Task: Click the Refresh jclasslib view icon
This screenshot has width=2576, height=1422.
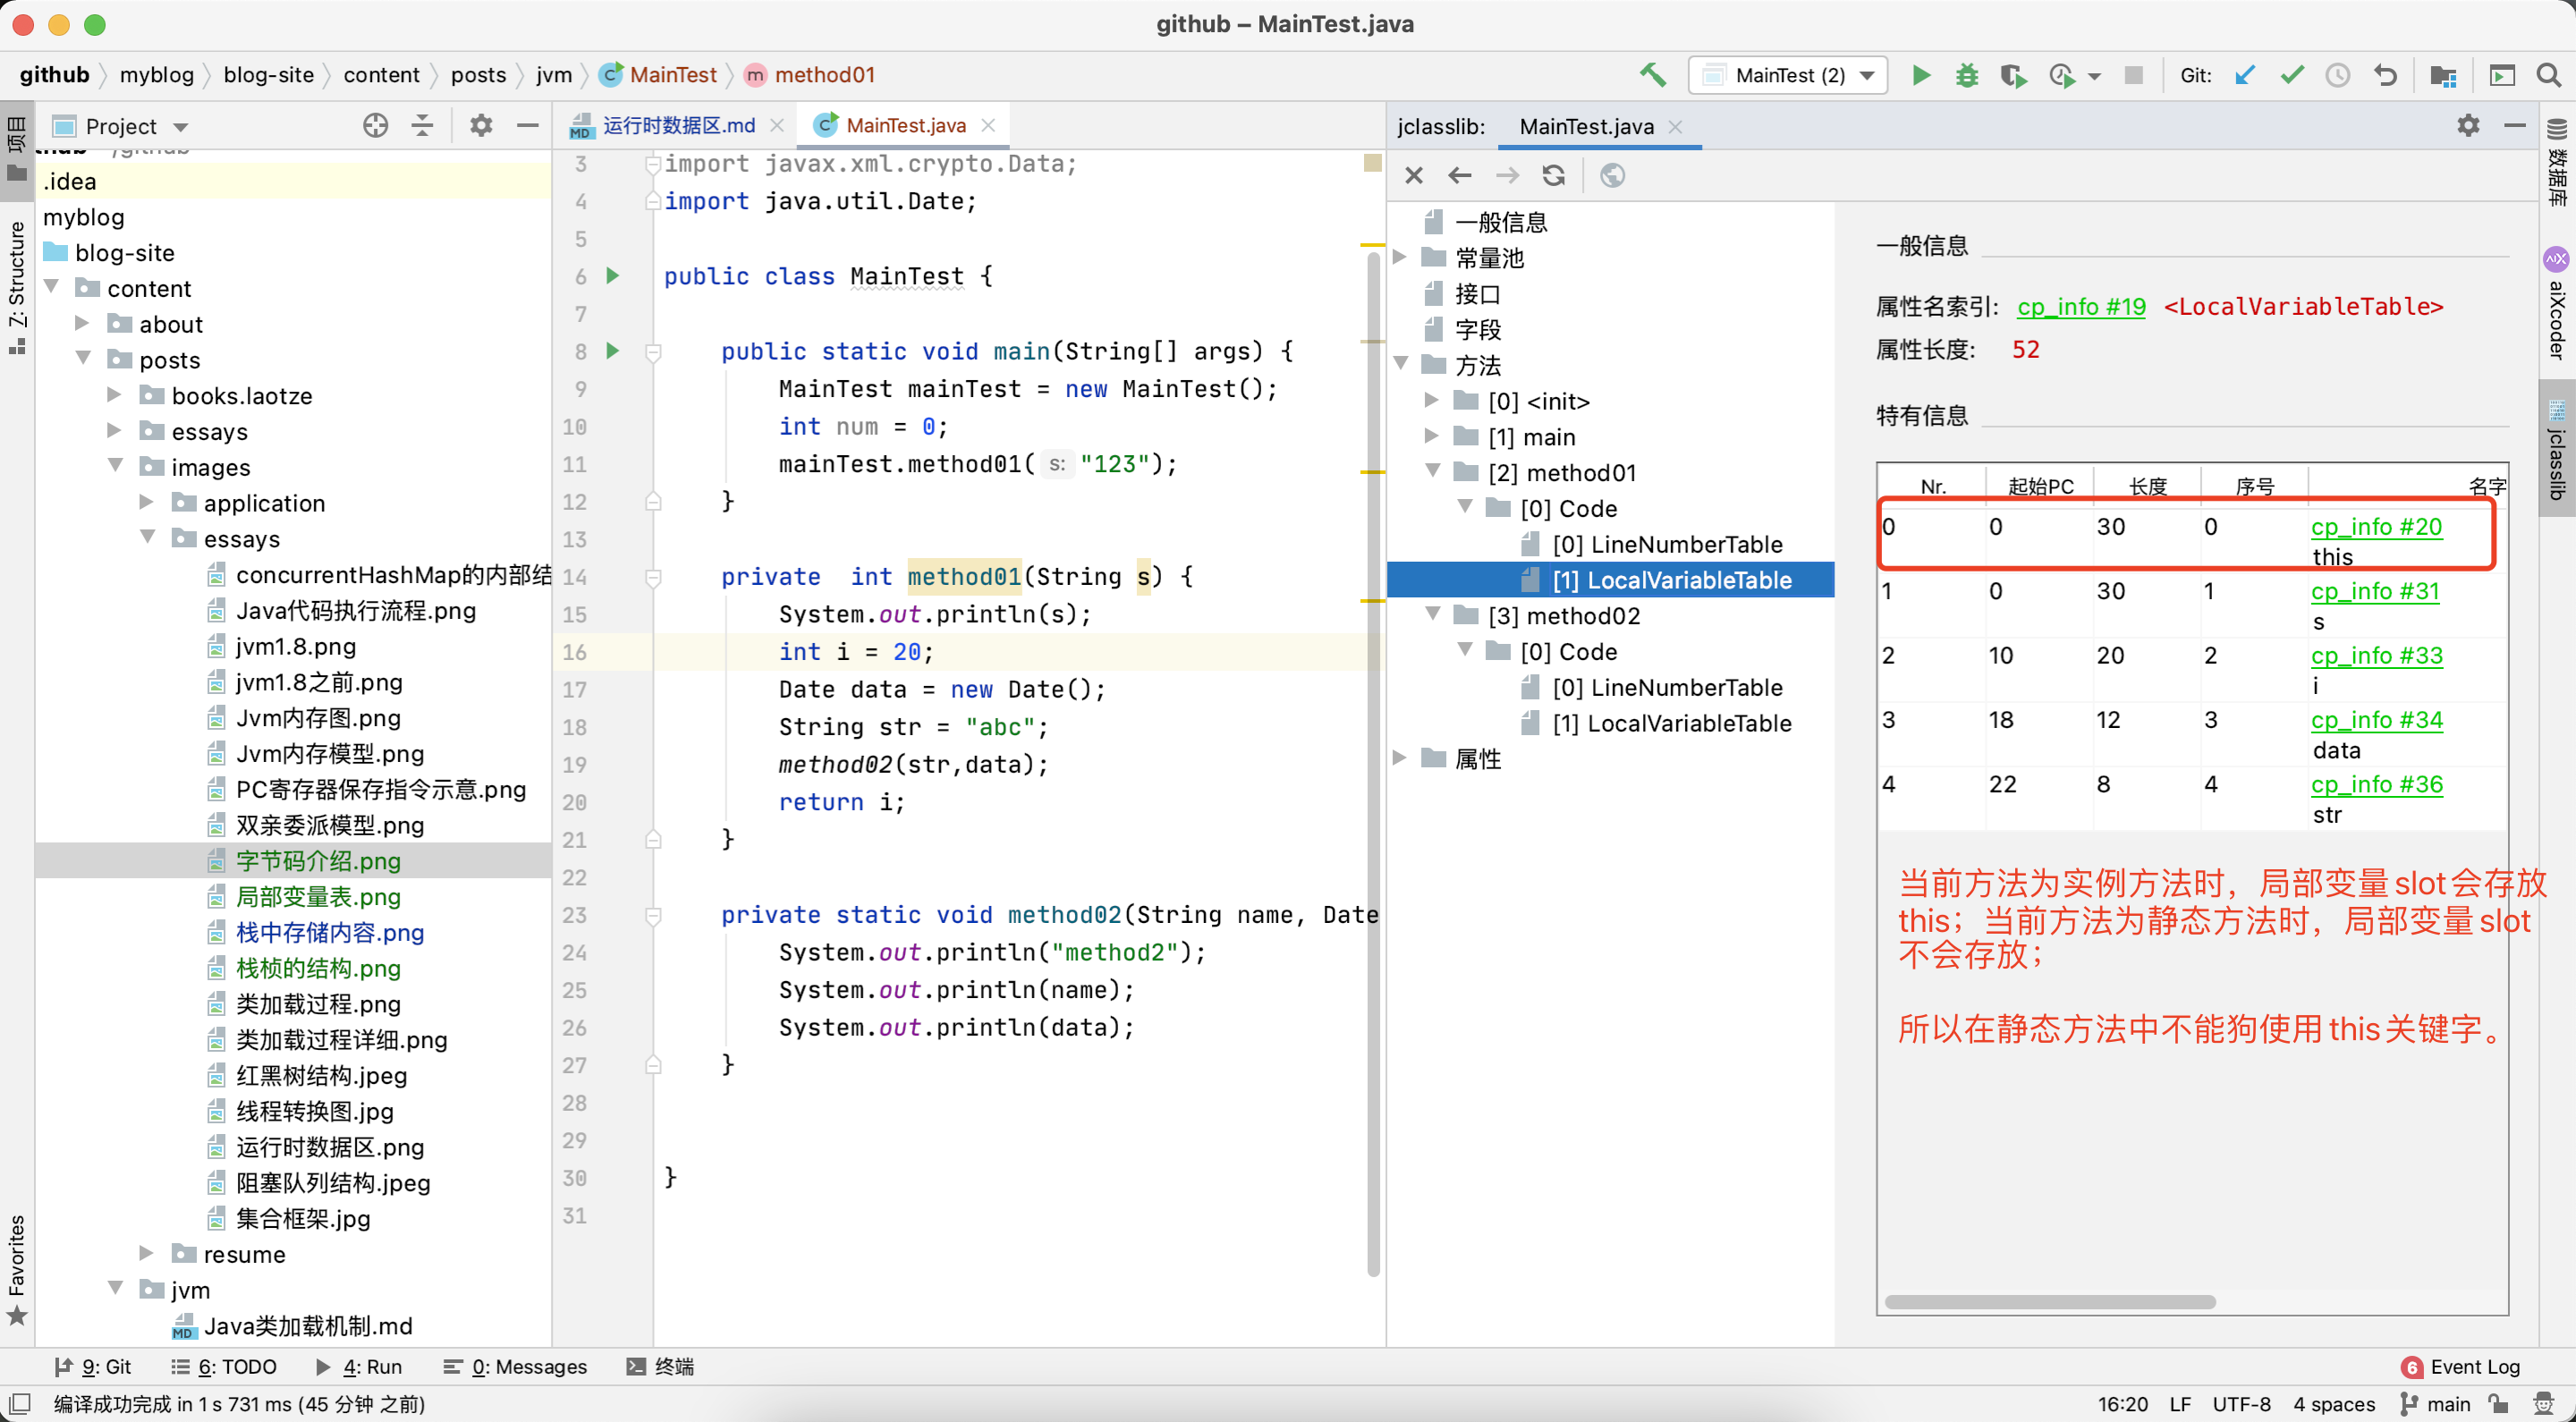Action: pos(1554,174)
